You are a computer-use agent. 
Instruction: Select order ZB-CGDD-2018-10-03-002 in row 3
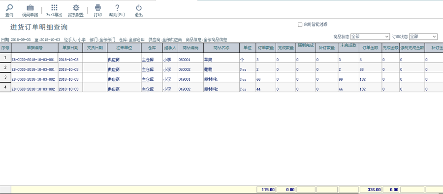pyautogui.click(x=33, y=79)
